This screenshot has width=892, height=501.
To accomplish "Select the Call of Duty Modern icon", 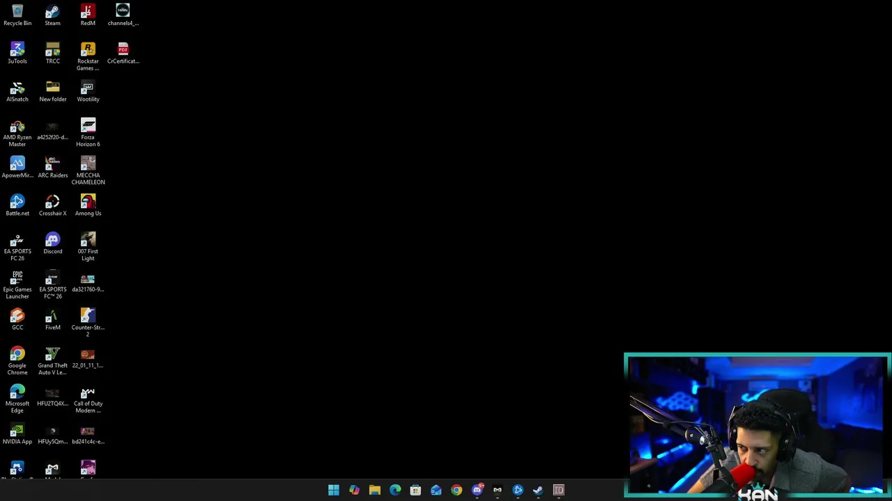I will coord(88,399).
